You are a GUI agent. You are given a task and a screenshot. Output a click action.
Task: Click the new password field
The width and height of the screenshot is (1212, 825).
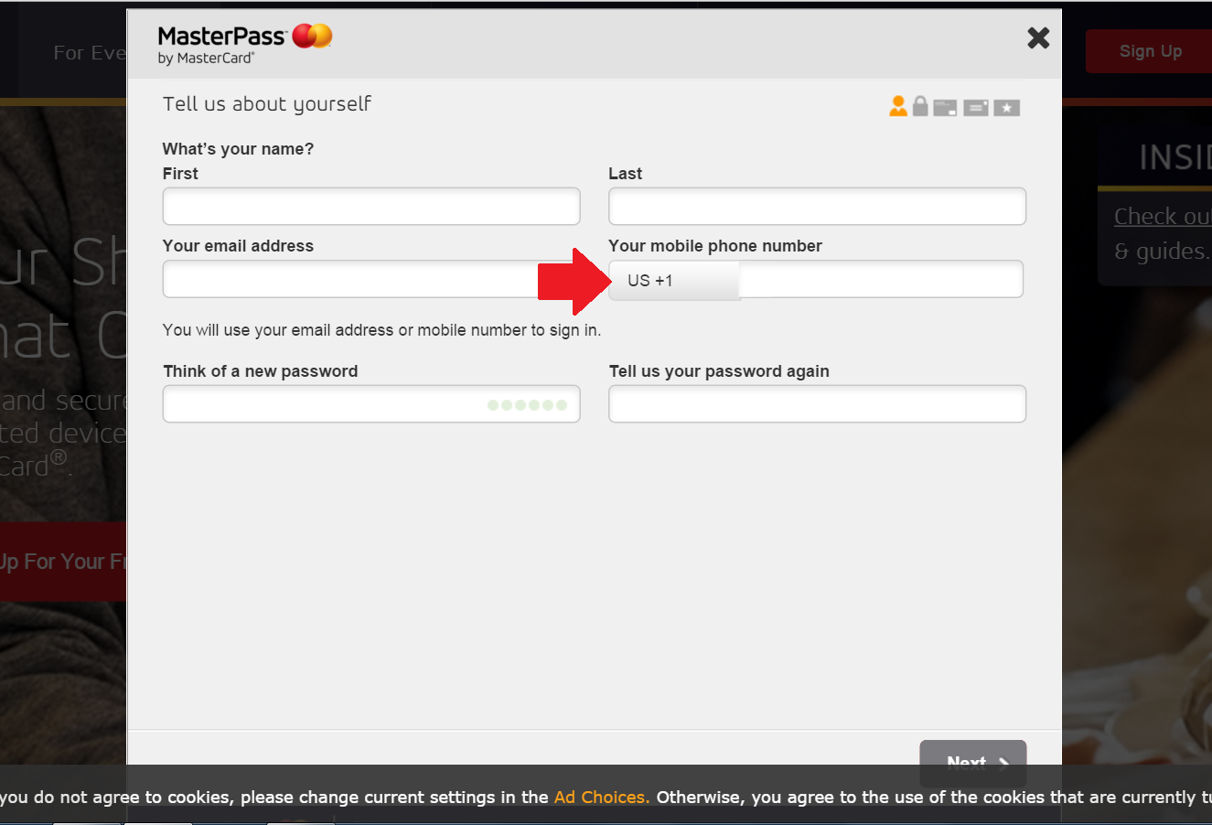click(x=371, y=404)
